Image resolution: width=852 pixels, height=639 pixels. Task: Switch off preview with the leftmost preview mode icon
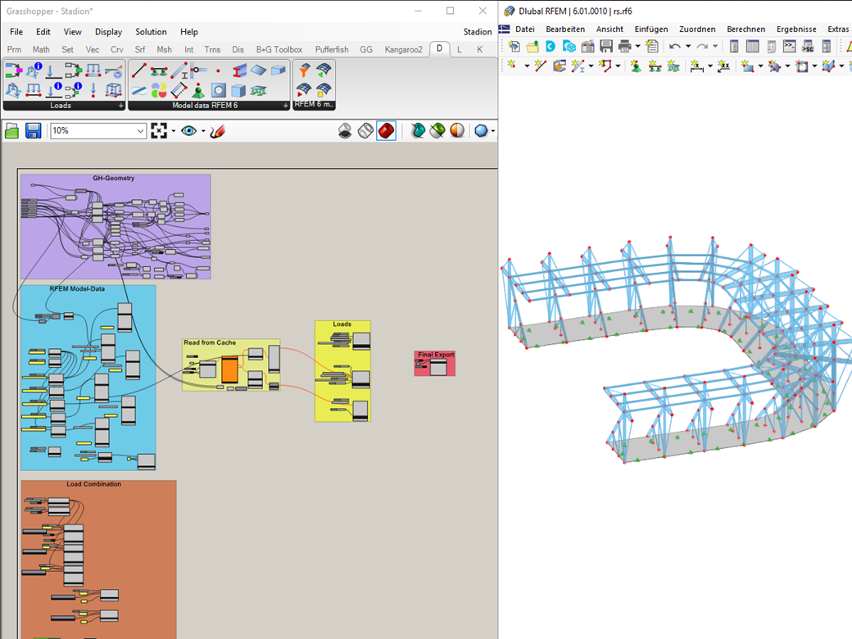point(346,130)
